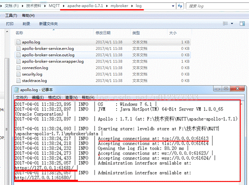Click the security.log file icon
The width and height of the screenshot is (249, 185).
point(18,74)
